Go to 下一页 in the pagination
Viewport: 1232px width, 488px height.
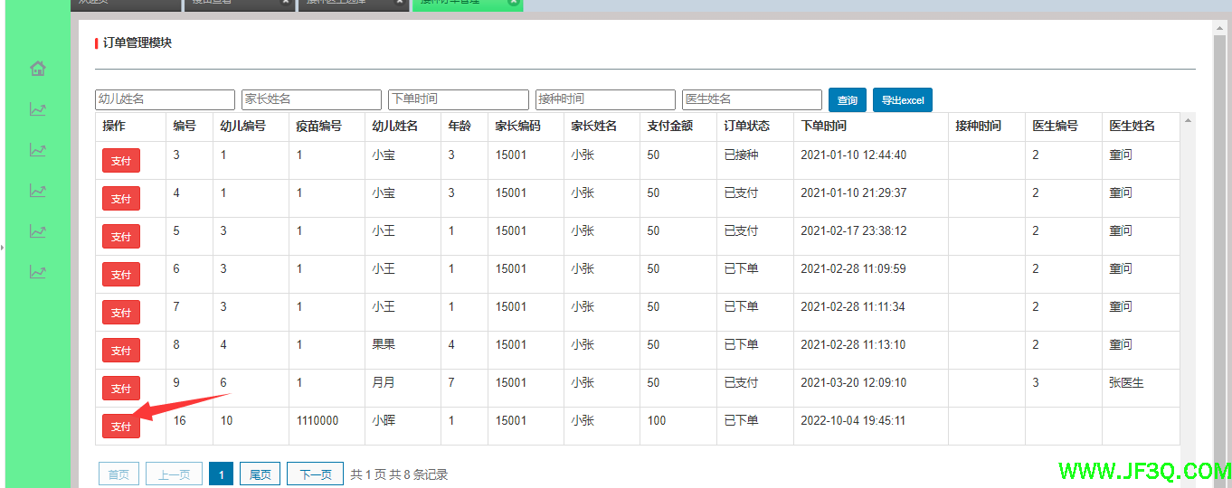tap(315, 474)
